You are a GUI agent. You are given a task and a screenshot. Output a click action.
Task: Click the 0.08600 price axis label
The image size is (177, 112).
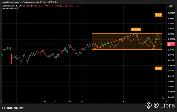click(171, 24)
